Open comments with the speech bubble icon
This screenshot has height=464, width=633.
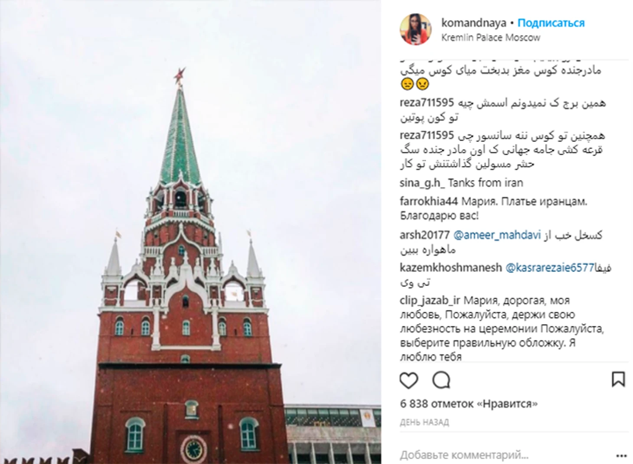coord(441,380)
